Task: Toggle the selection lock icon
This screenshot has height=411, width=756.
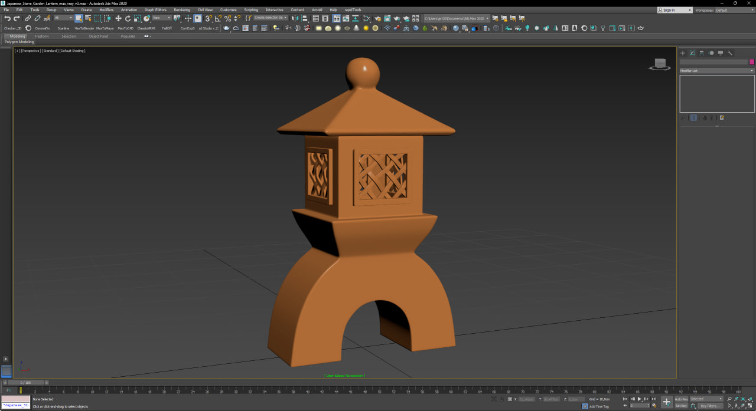Action: pos(501,399)
